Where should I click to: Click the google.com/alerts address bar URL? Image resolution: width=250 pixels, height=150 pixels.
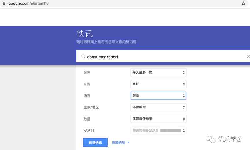coord(28,3)
